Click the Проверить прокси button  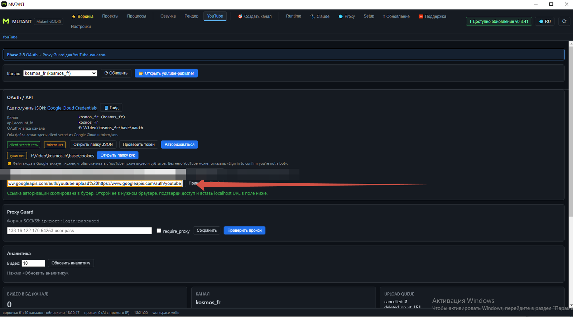[x=245, y=230]
